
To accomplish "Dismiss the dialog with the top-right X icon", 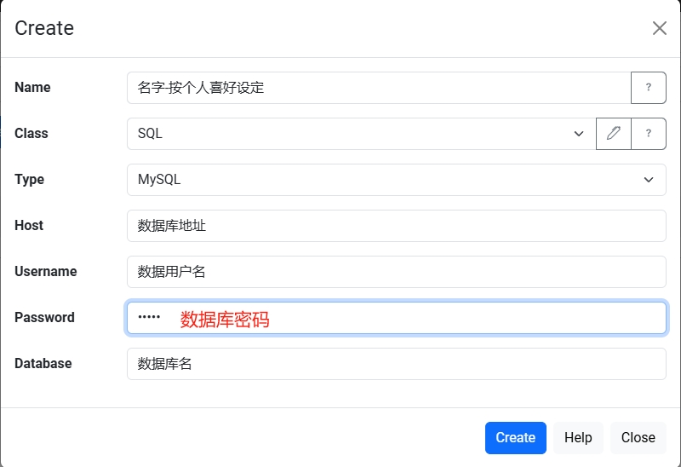I will point(659,28).
